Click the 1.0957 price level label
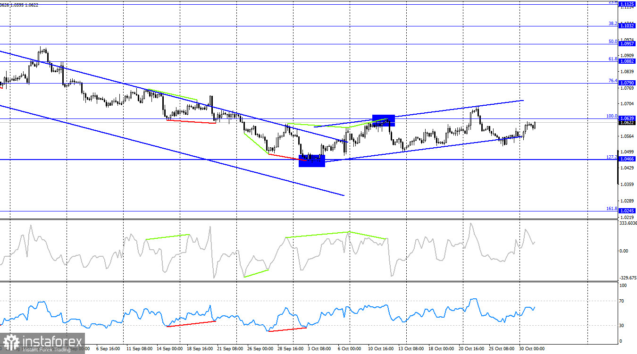 click(x=627, y=44)
